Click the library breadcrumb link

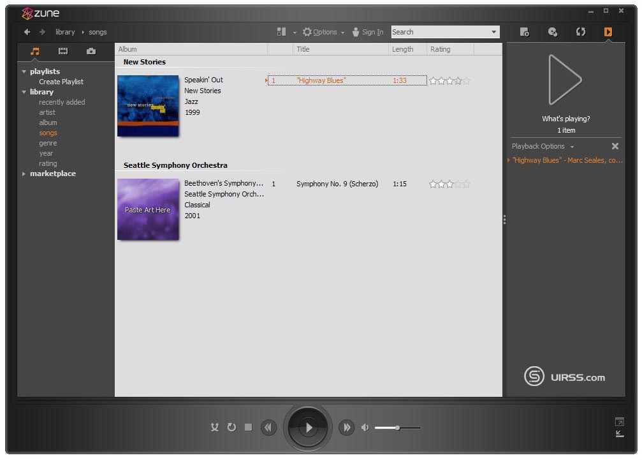[x=65, y=32]
